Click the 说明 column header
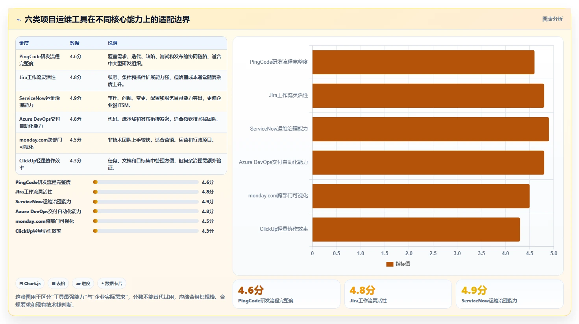 click(113, 43)
